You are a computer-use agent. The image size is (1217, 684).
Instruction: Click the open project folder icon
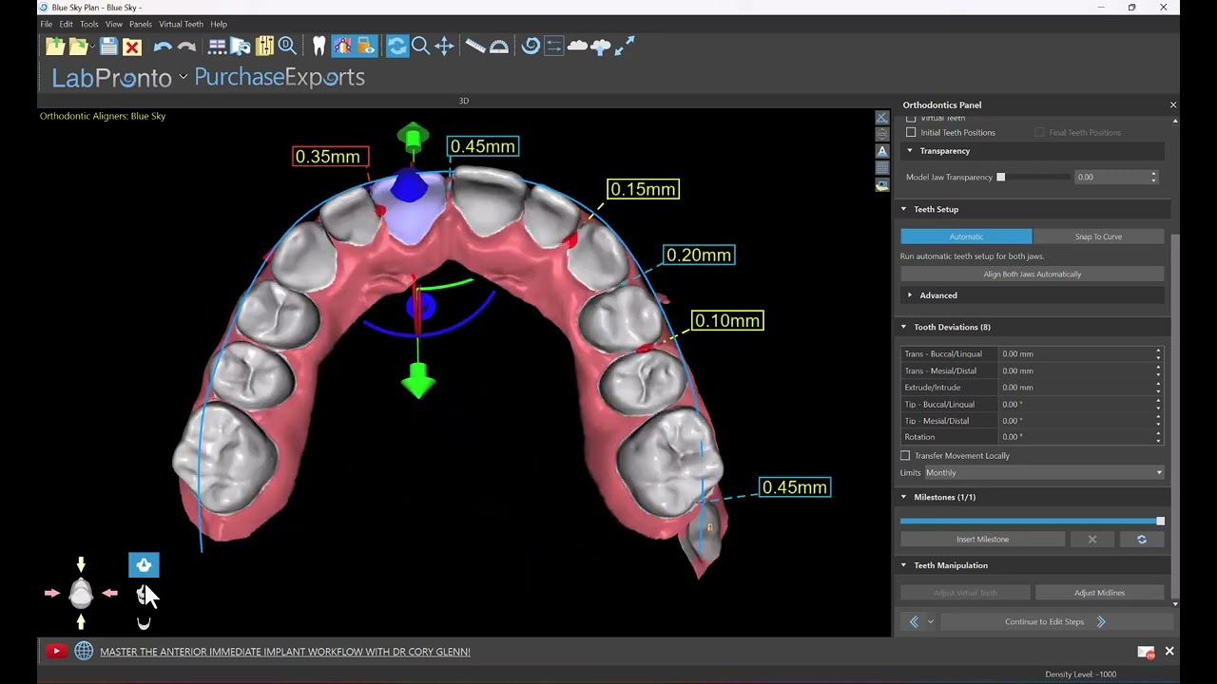tap(79, 46)
